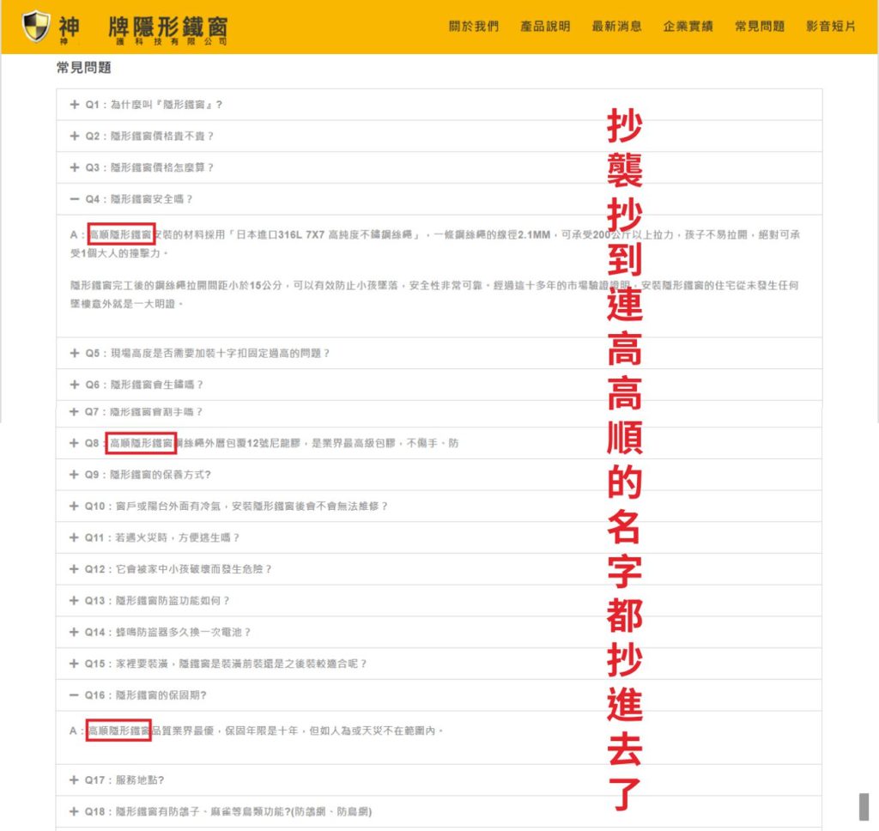879x831 pixels.
Task: Expand the plus icon for Q11
Action: click(74, 537)
